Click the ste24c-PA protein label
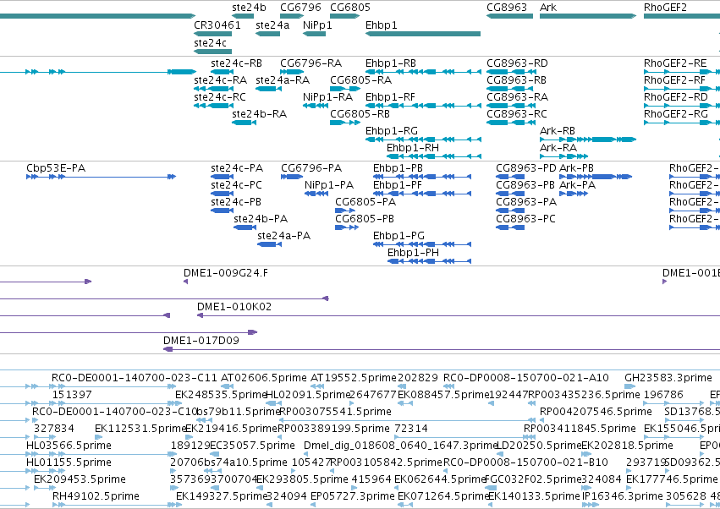Viewport: 720px width, 509px height. pyautogui.click(x=237, y=168)
